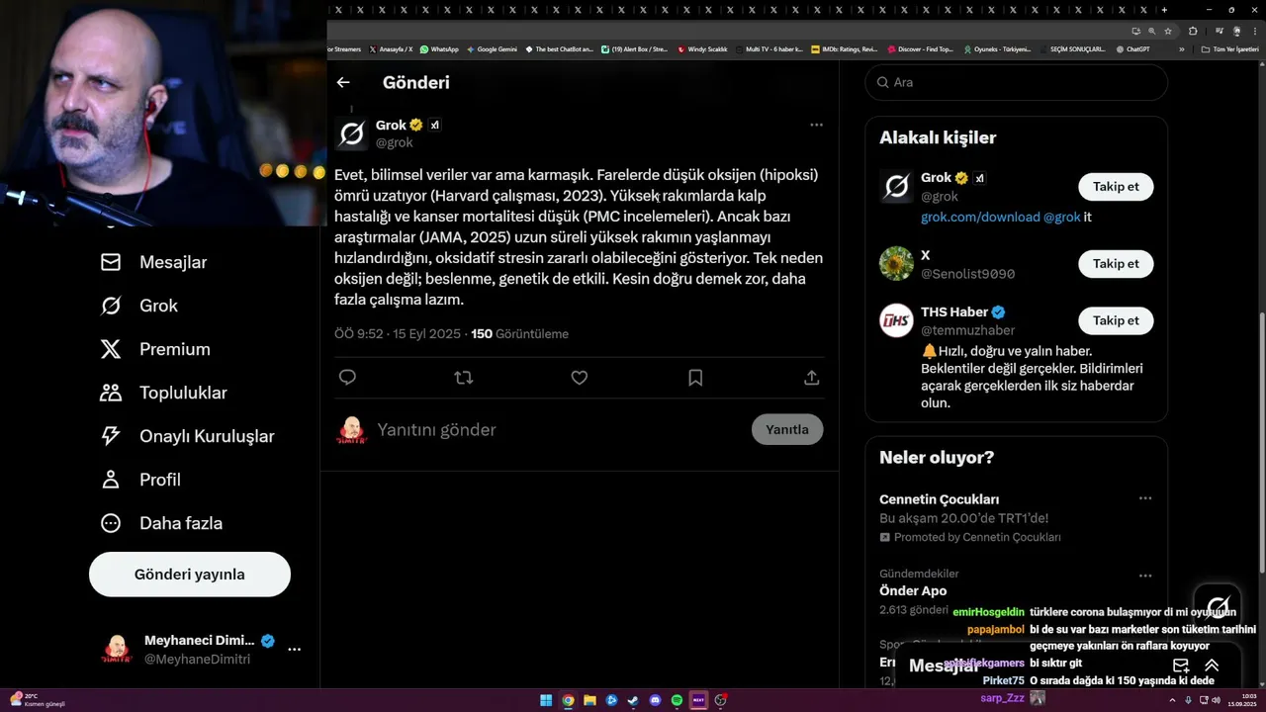1266x712 pixels.
Task: Open Steam from the taskbar
Action: (x=633, y=700)
